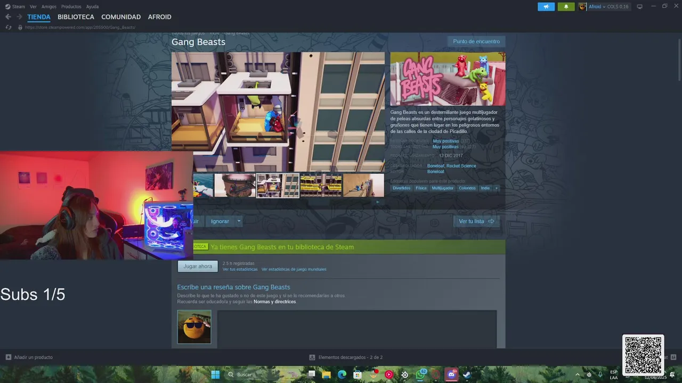This screenshot has height=383, width=682.
Task: Click the Ignorar button
Action: click(x=220, y=221)
